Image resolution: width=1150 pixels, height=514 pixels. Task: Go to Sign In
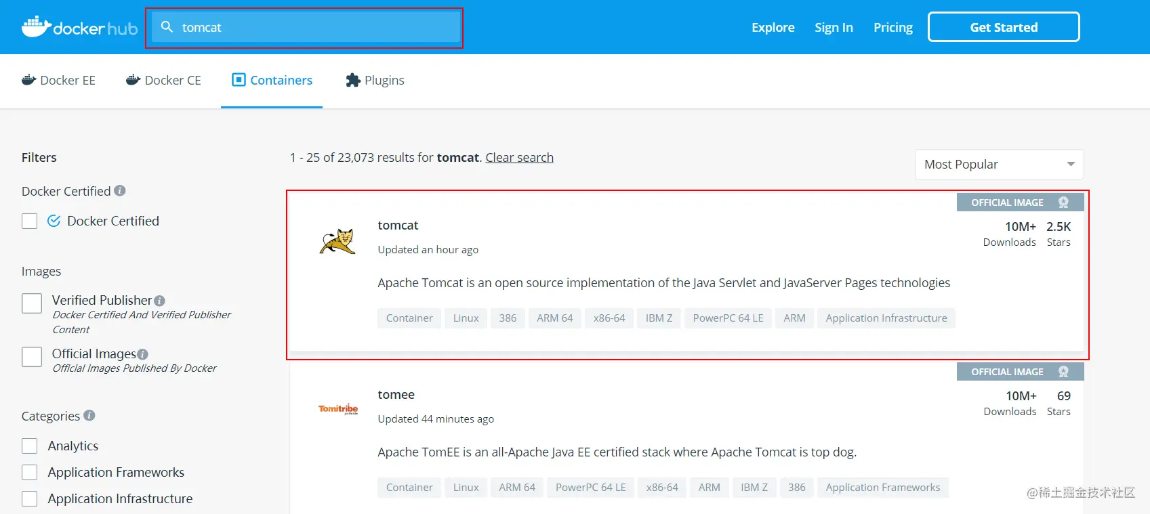(x=834, y=27)
